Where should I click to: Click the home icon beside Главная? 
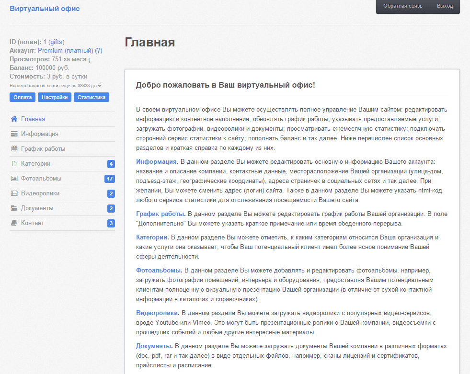tap(14, 119)
